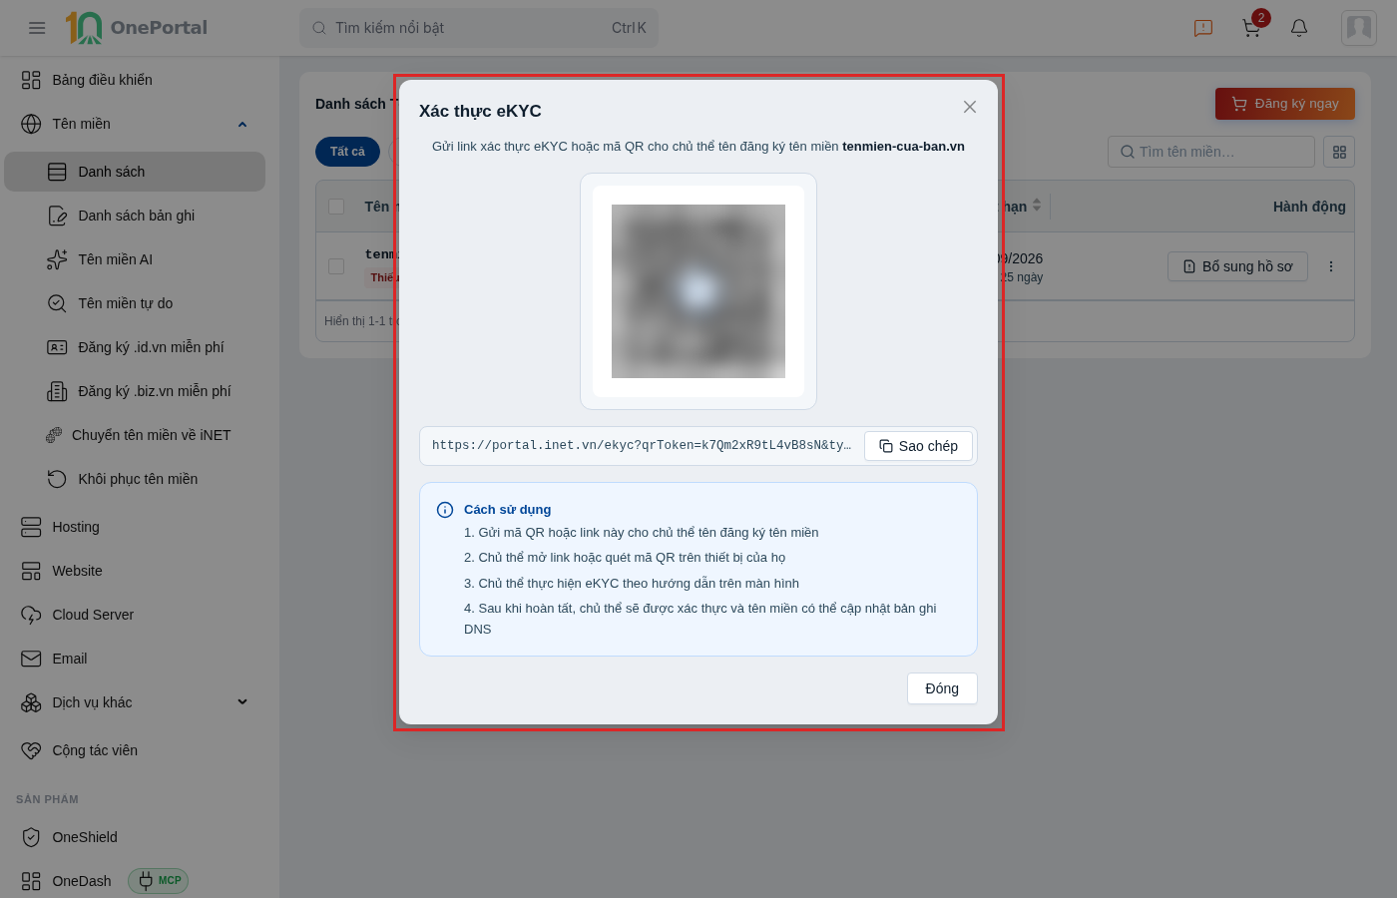Click the Tên miền AI sparkle icon
The image size is (1397, 898).
[x=57, y=259]
